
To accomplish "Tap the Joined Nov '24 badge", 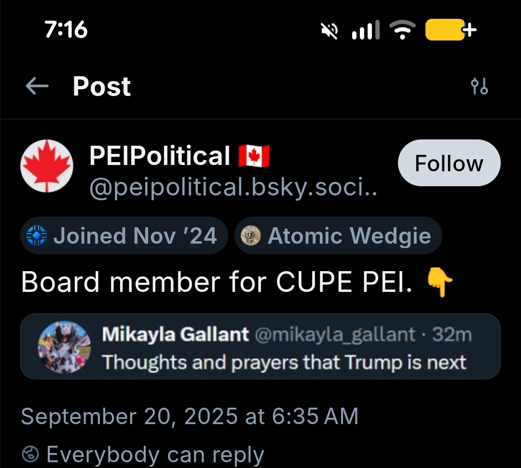I will pyautogui.click(x=124, y=236).
